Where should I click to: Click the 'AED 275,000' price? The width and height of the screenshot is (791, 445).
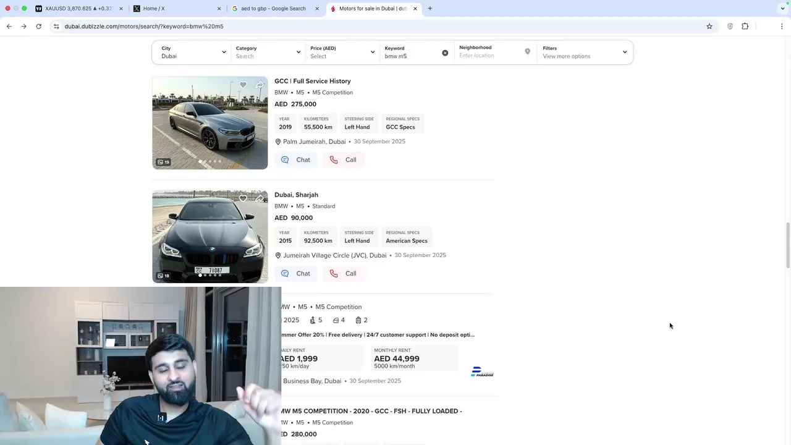coord(295,104)
